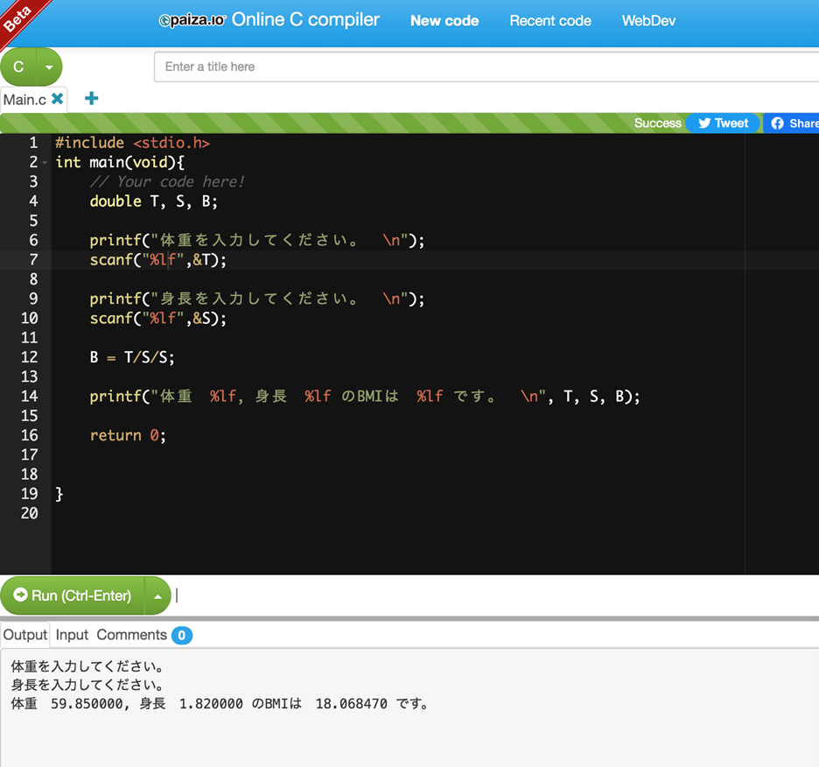This screenshot has height=767, width=819.
Task: Close the Main.c file tab
Action: tap(58, 98)
